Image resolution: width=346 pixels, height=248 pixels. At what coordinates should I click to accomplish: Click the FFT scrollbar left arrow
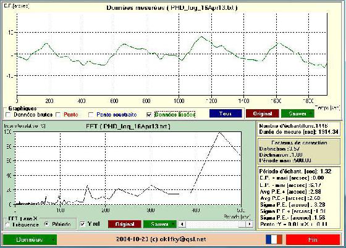click(182, 224)
